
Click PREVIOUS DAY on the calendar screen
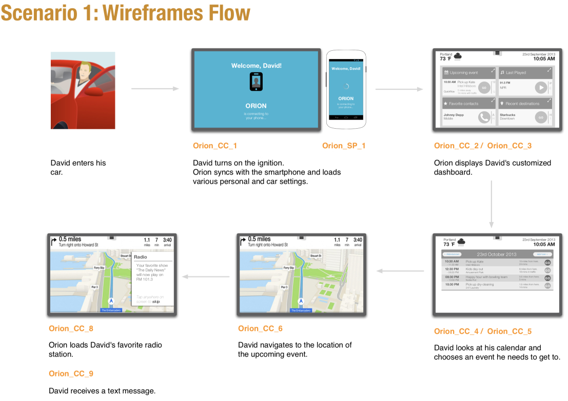(452, 254)
